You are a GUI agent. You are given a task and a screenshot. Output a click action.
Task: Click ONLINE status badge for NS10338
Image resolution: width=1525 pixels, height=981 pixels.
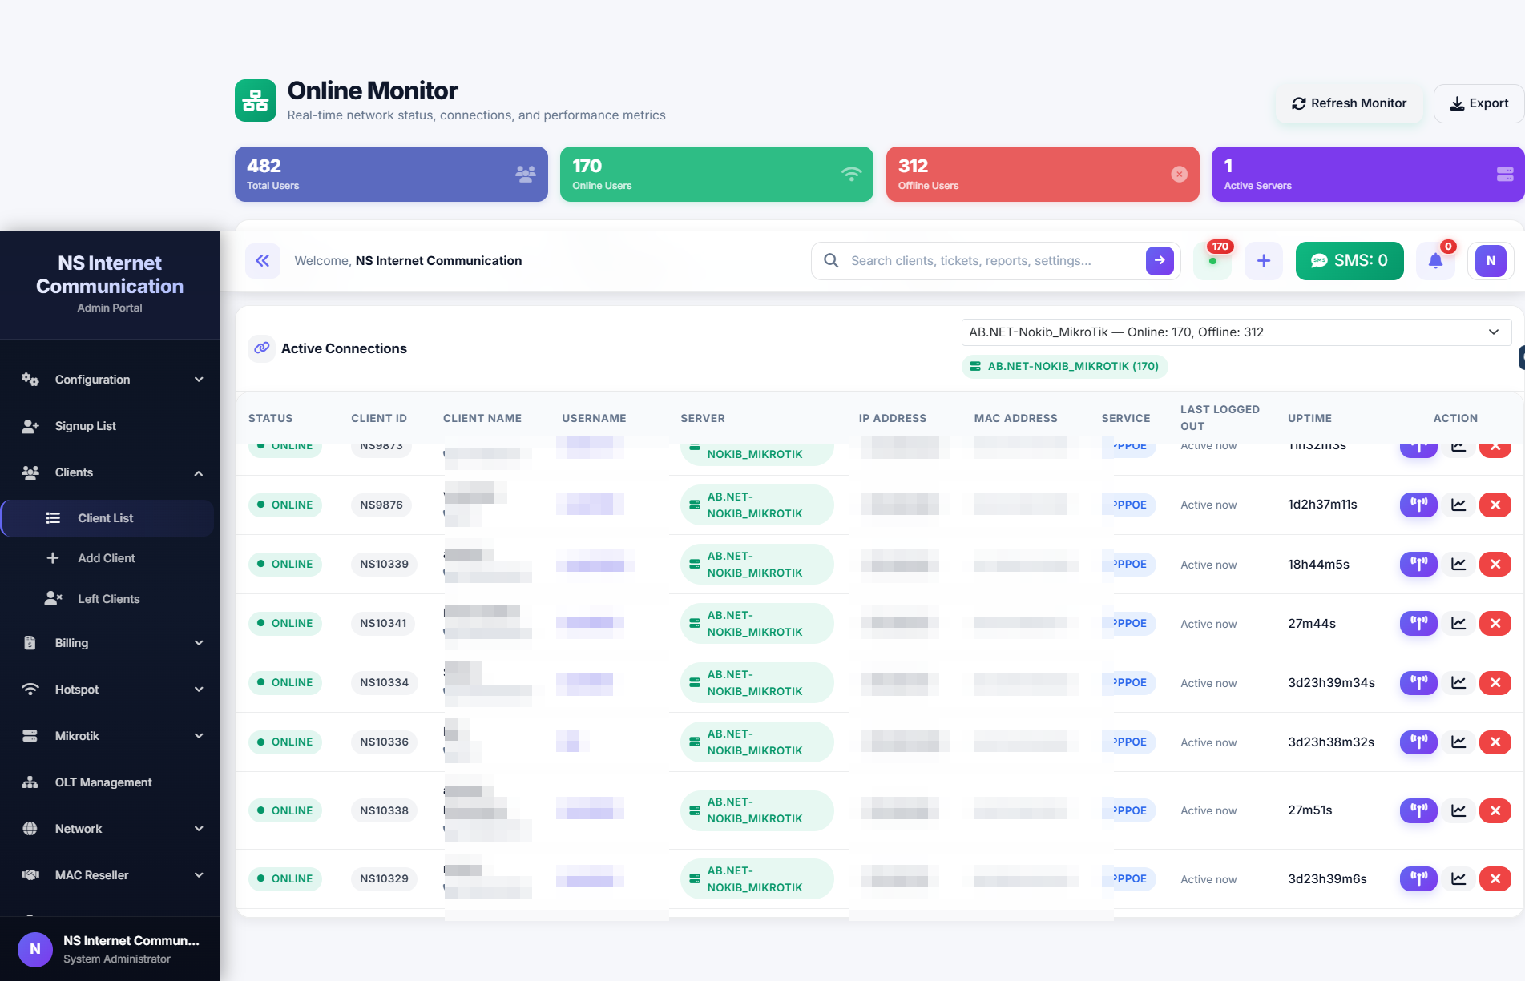[x=285, y=810]
